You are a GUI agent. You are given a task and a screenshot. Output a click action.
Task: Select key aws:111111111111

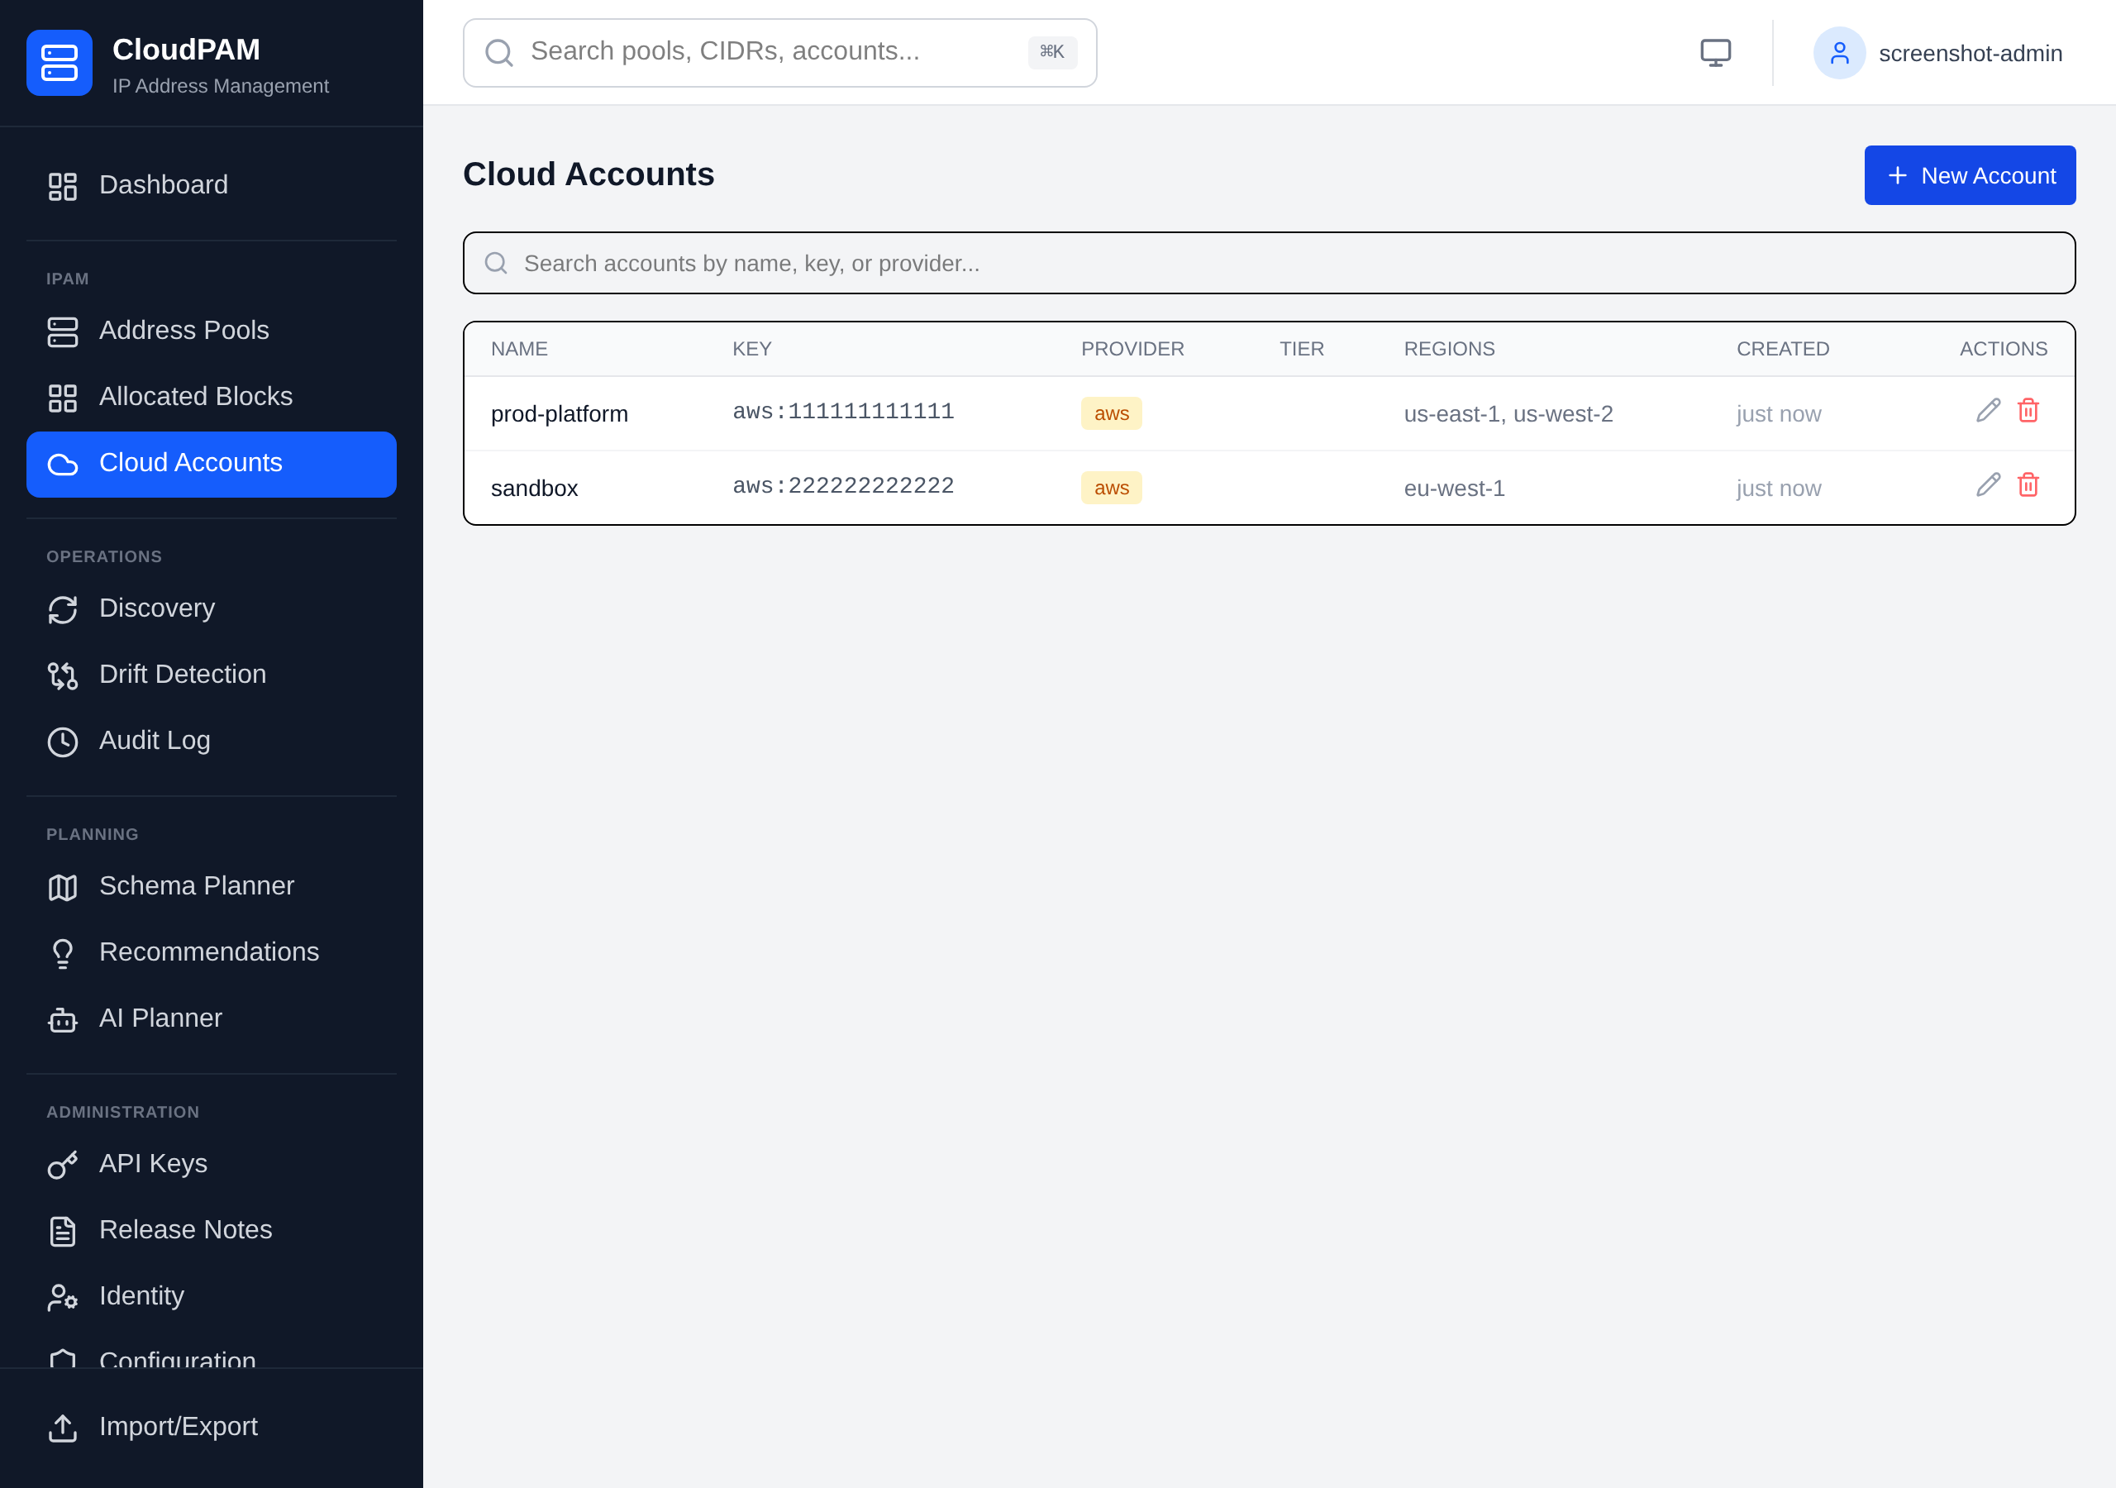pos(843,411)
